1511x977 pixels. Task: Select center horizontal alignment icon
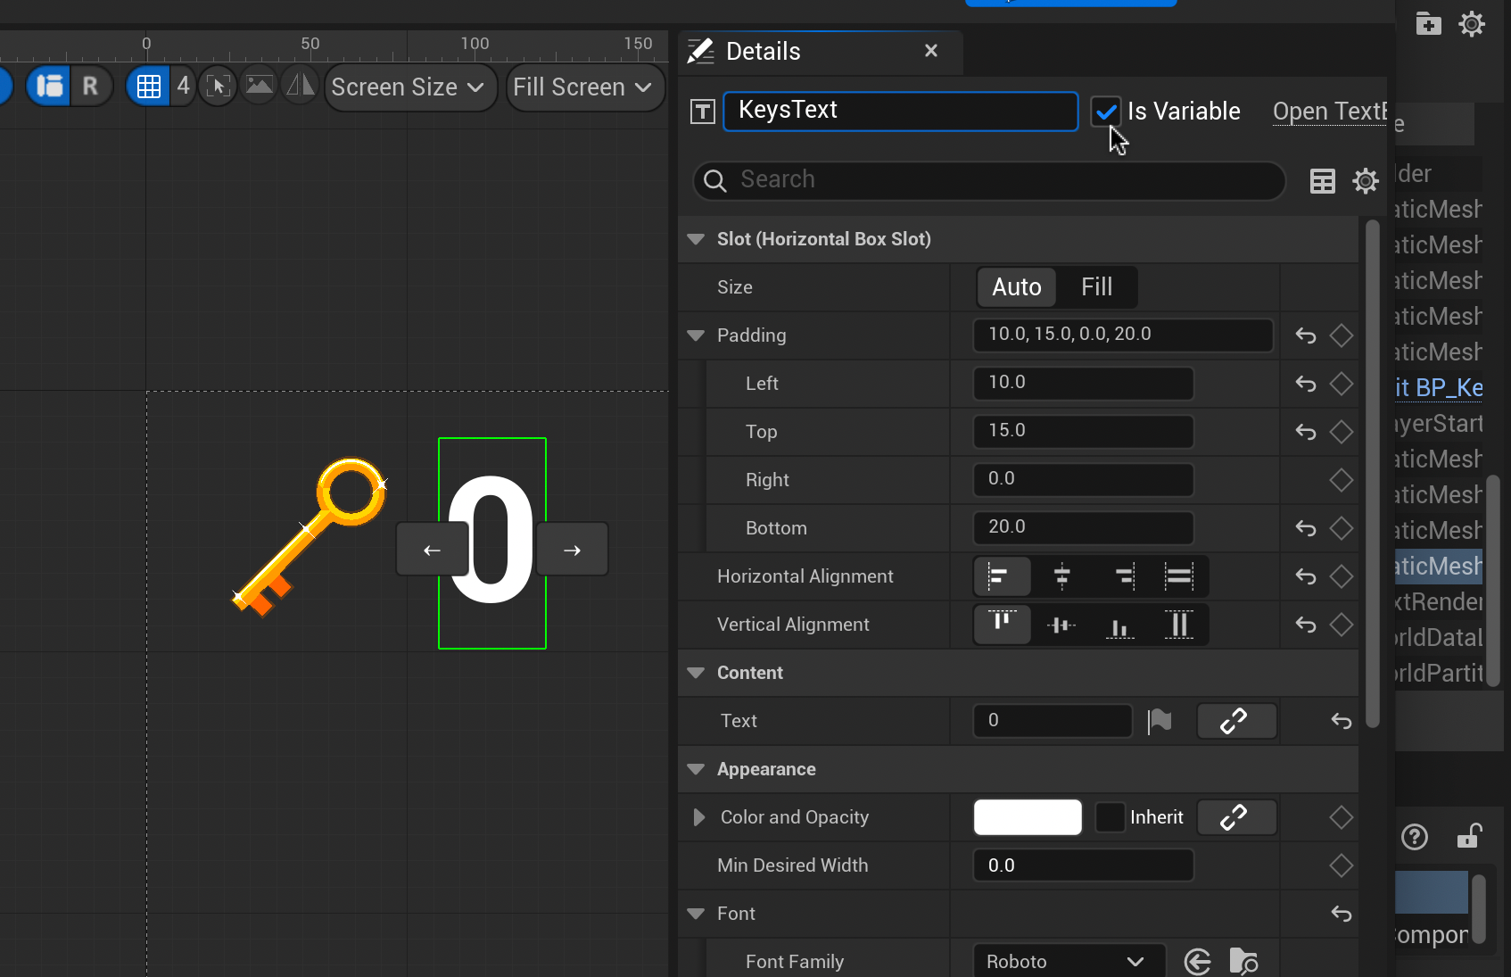1061,576
